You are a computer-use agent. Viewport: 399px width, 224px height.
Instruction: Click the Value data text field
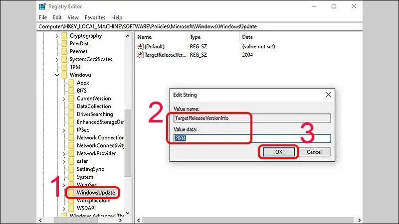click(x=252, y=139)
